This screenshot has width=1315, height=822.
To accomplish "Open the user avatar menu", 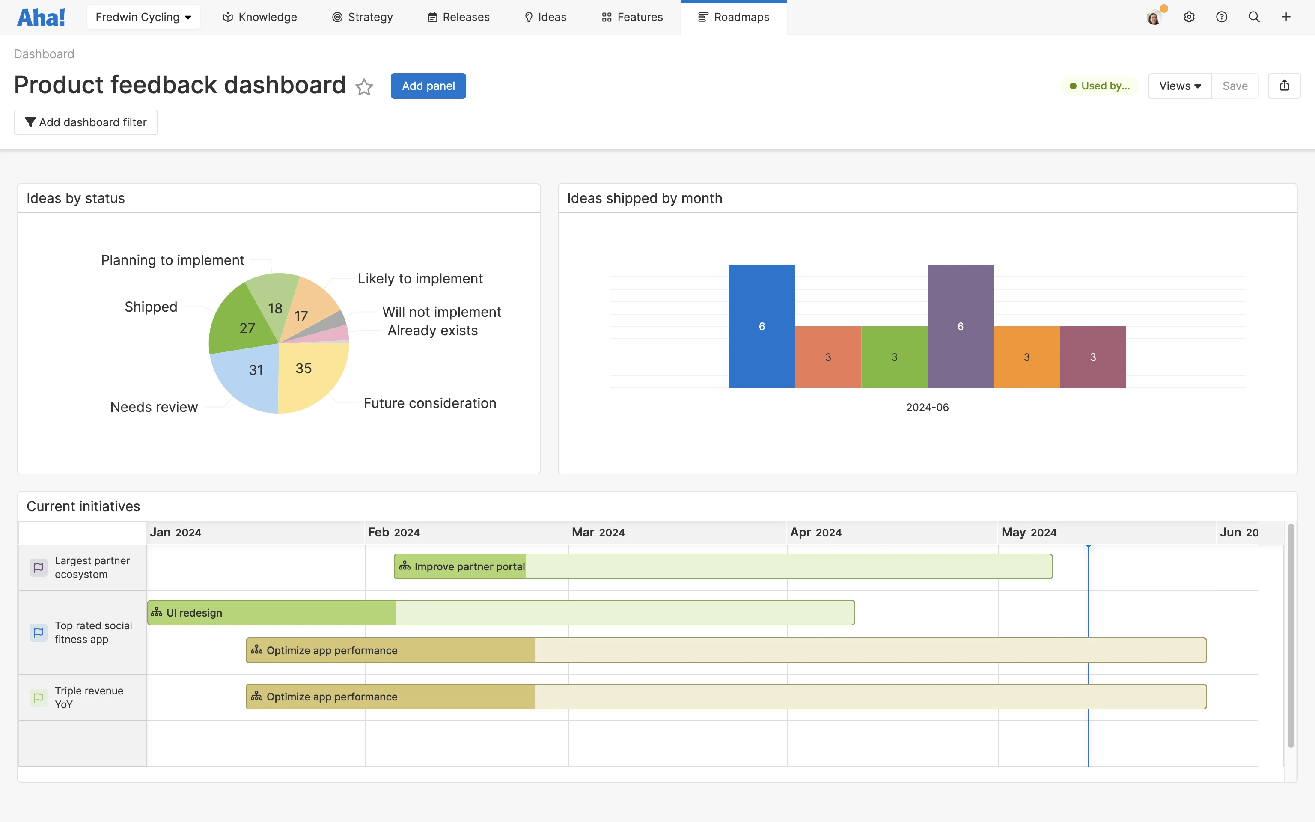I will tap(1154, 18).
